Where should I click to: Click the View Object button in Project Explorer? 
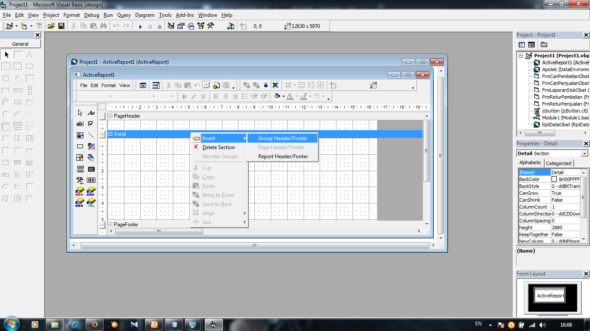coord(530,44)
